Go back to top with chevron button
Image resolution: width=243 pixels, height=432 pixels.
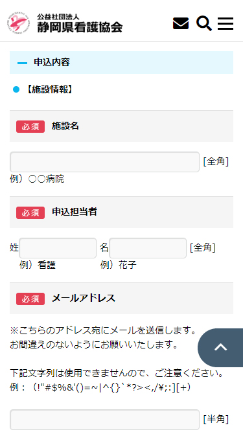click(x=220, y=347)
